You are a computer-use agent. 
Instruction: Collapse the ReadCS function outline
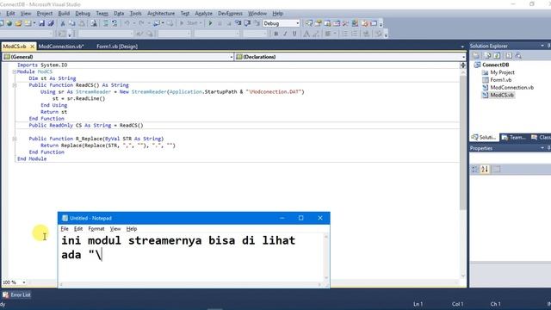[15, 85]
